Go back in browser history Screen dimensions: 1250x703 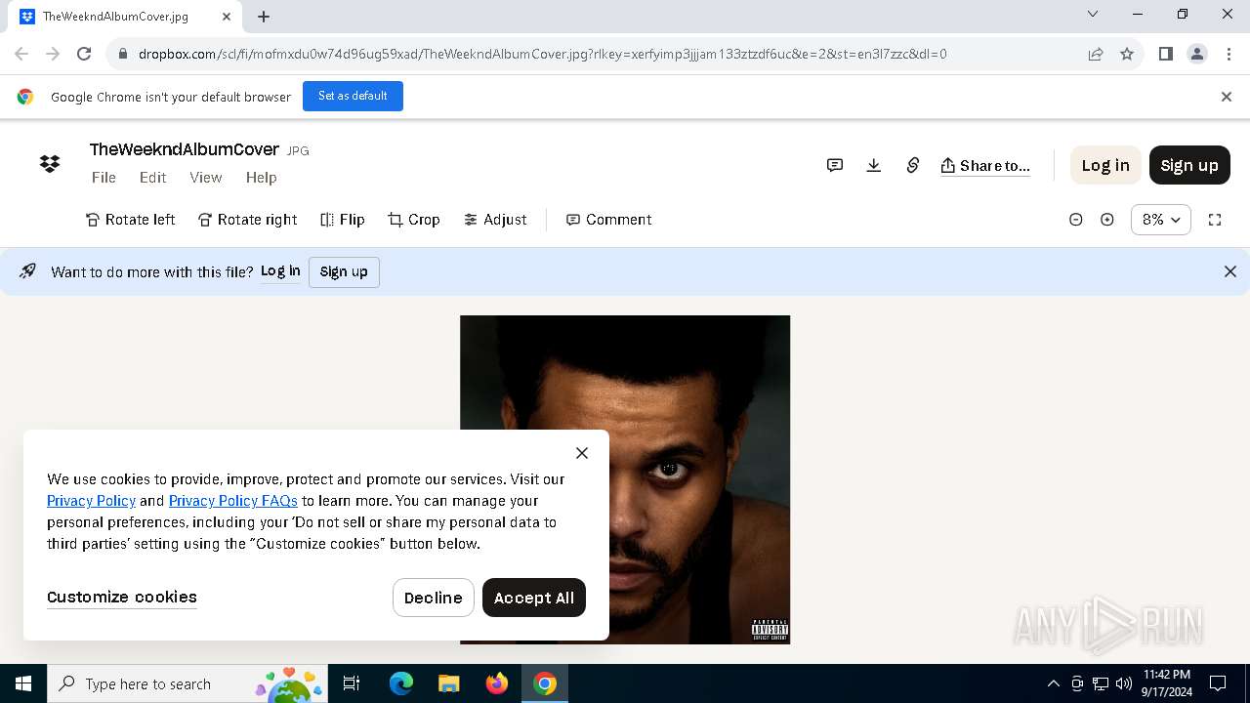[21, 54]
